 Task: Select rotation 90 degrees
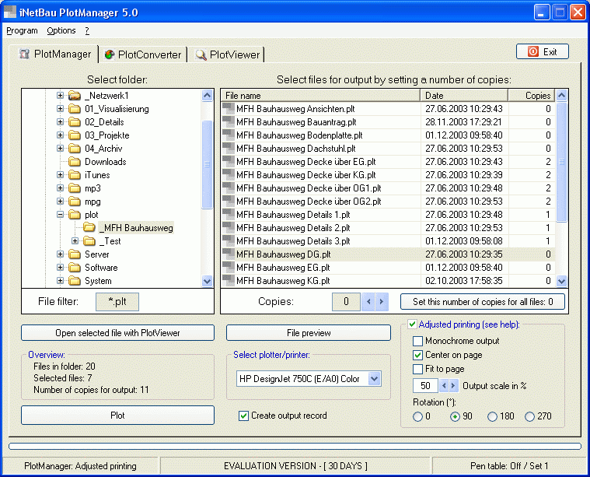[455, 416]
